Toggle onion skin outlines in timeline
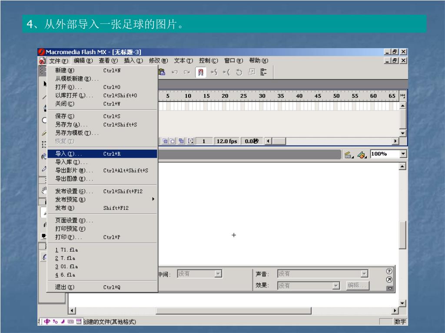 pos(172,141)
